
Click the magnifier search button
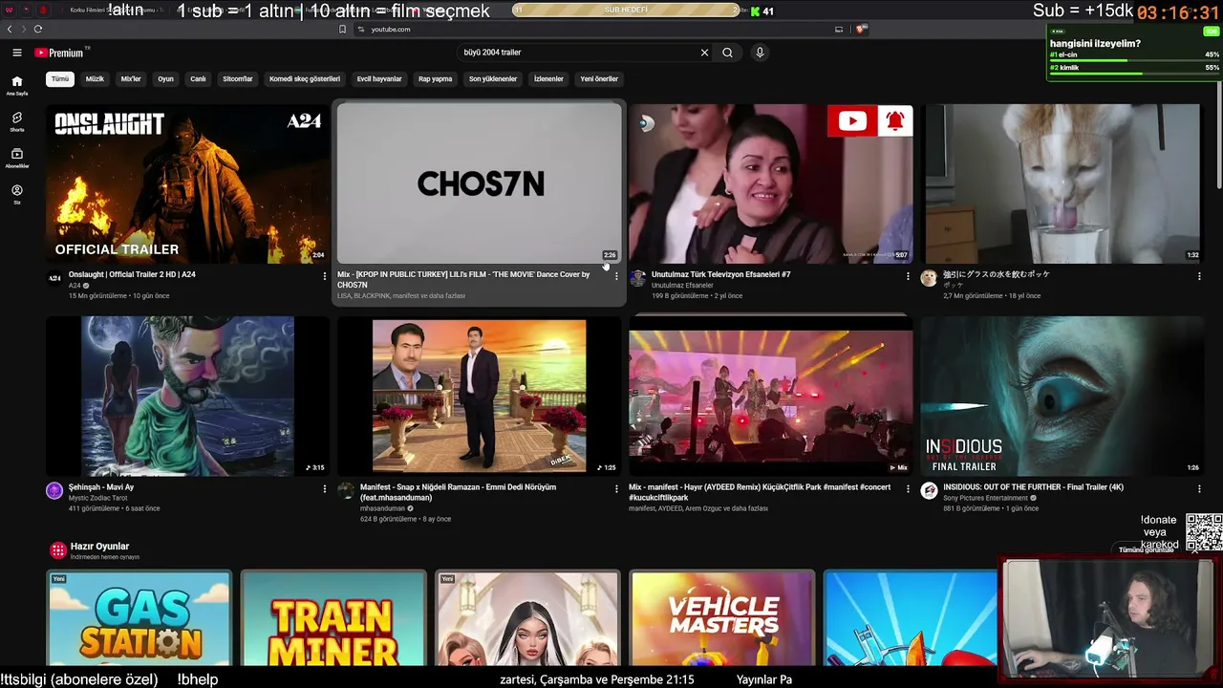pos(727,53)
